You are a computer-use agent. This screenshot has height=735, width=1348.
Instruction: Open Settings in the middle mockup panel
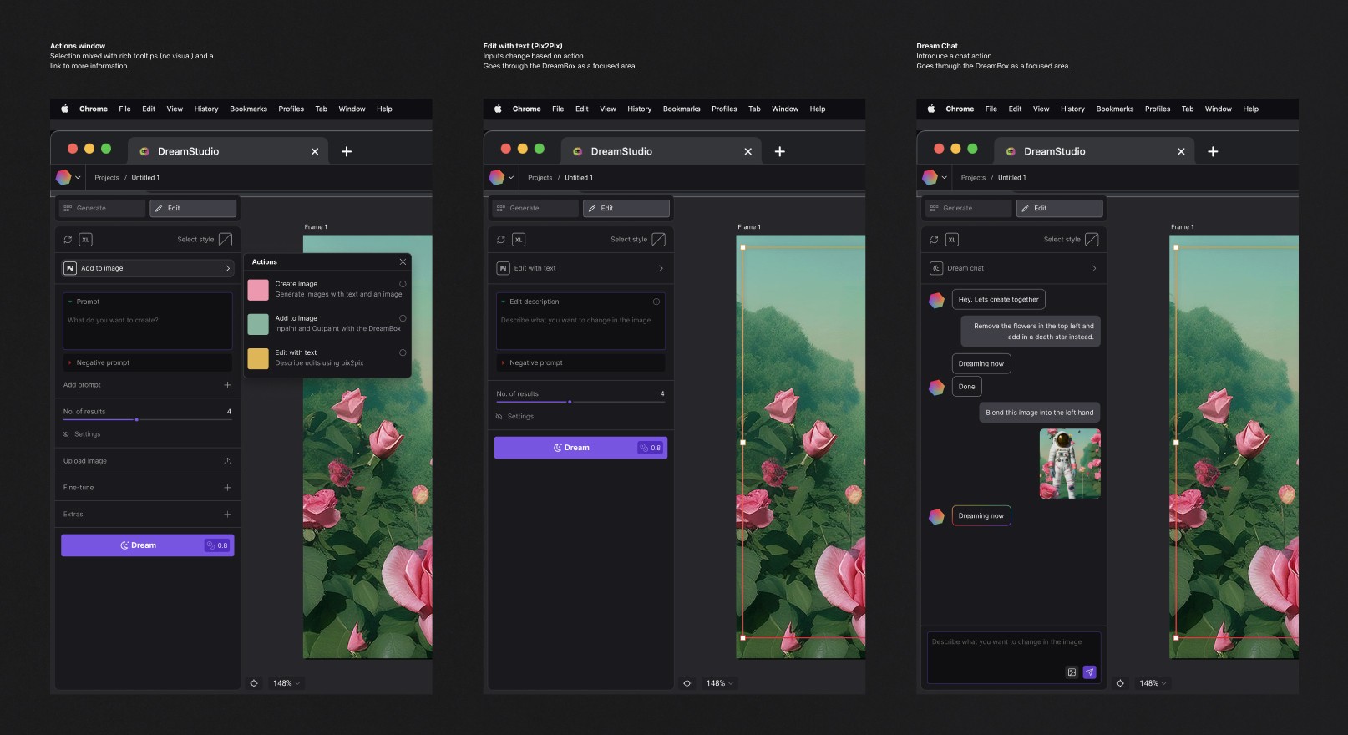tap(515, 416)
